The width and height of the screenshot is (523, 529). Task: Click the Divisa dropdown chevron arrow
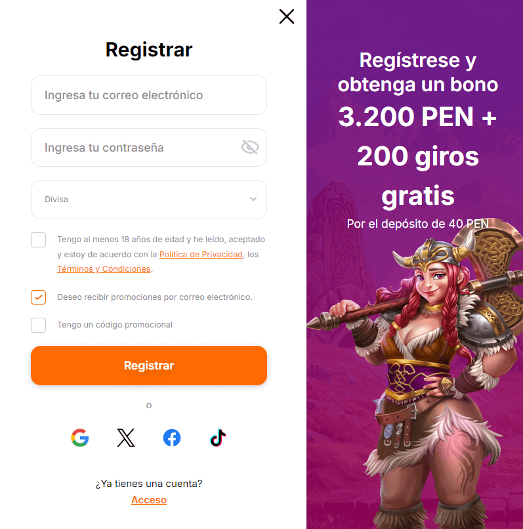(253, 199)
